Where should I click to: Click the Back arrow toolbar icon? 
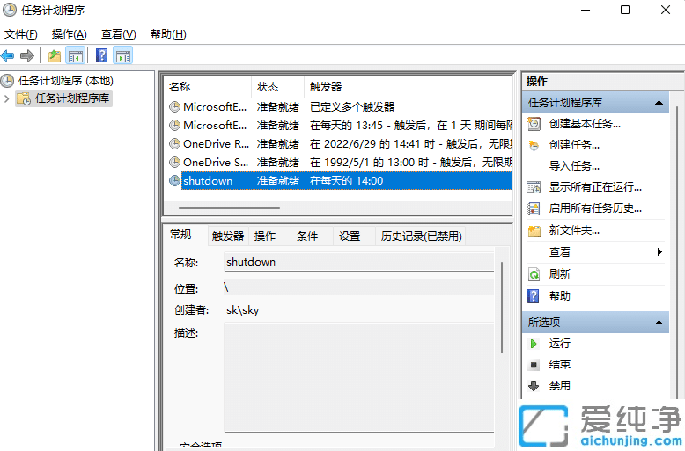coord(7,55)
